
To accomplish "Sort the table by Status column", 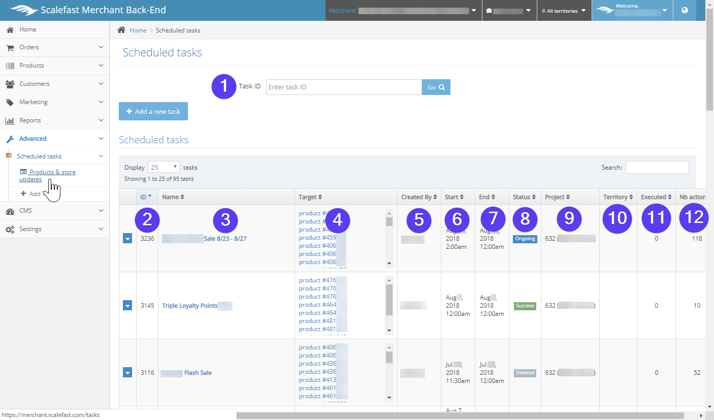I will (525, 197).
